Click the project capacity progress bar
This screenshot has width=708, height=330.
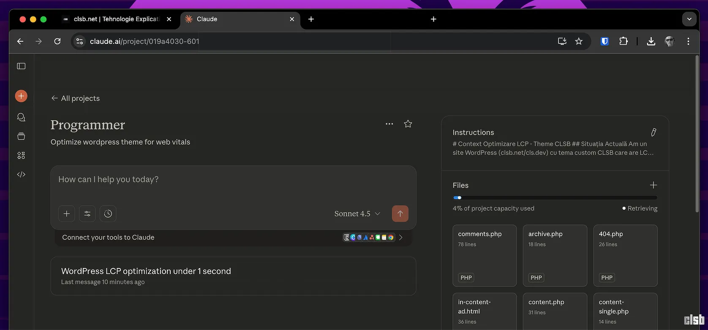(x=555, y=197)
